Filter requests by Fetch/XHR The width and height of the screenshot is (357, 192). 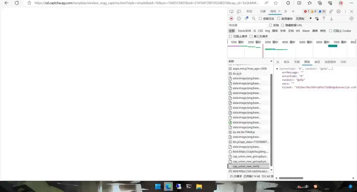click(x=244, y=31)
